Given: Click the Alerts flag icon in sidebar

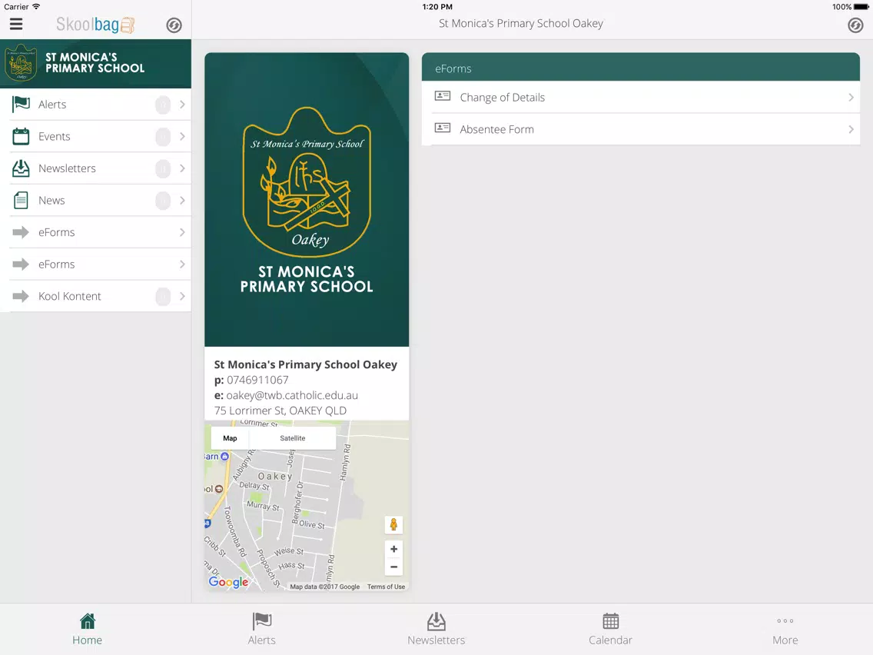Looking at the screenshot, I should [x=22, y=104].
